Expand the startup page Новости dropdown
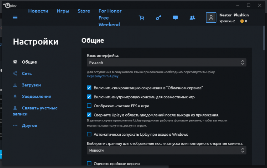The image size is (267, 168). (166, 151)
